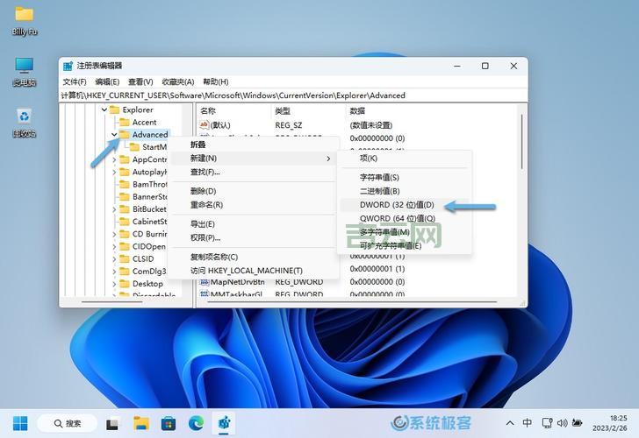Screen dimensions: 639x438
Task: Open File Explorer from the taskbar
Action: 141,423
